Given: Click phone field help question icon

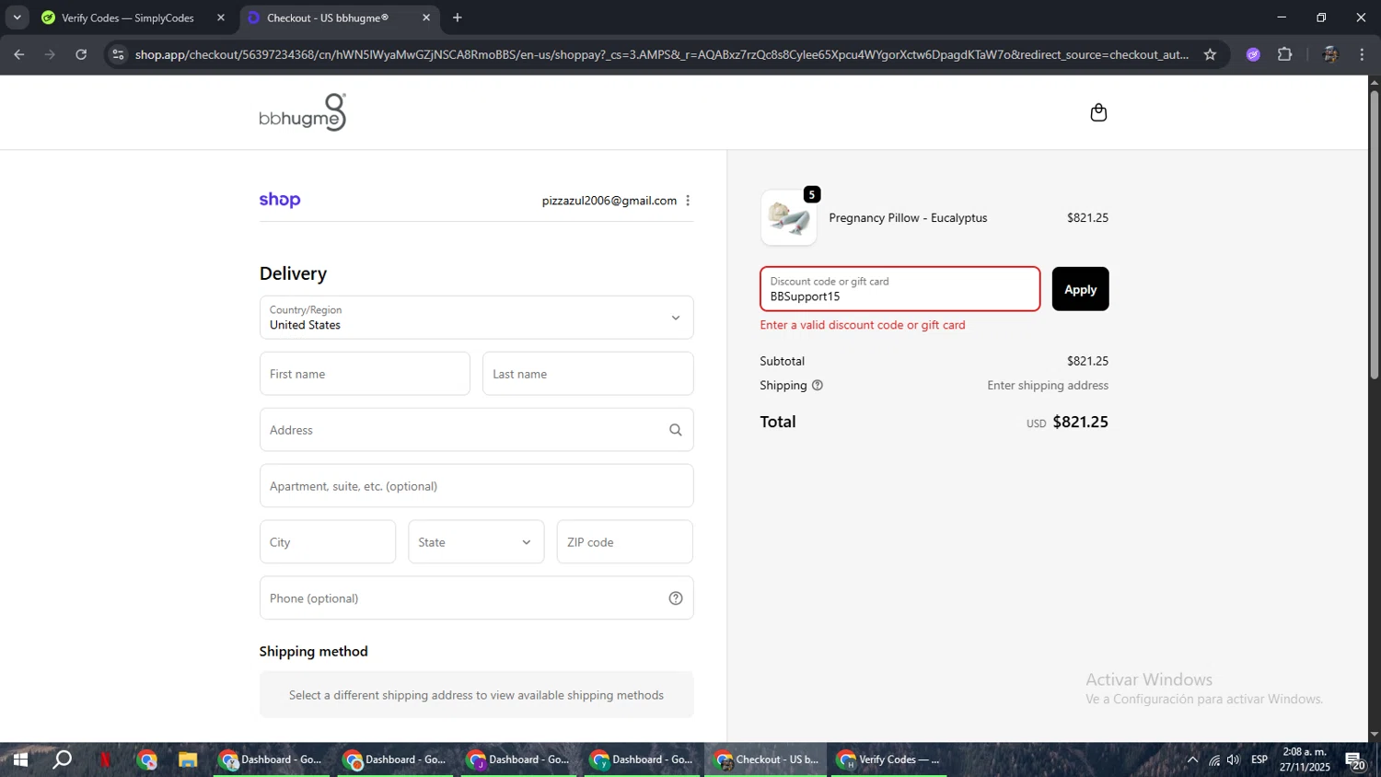Looking at the screenshot, I should tap(675, 598).
